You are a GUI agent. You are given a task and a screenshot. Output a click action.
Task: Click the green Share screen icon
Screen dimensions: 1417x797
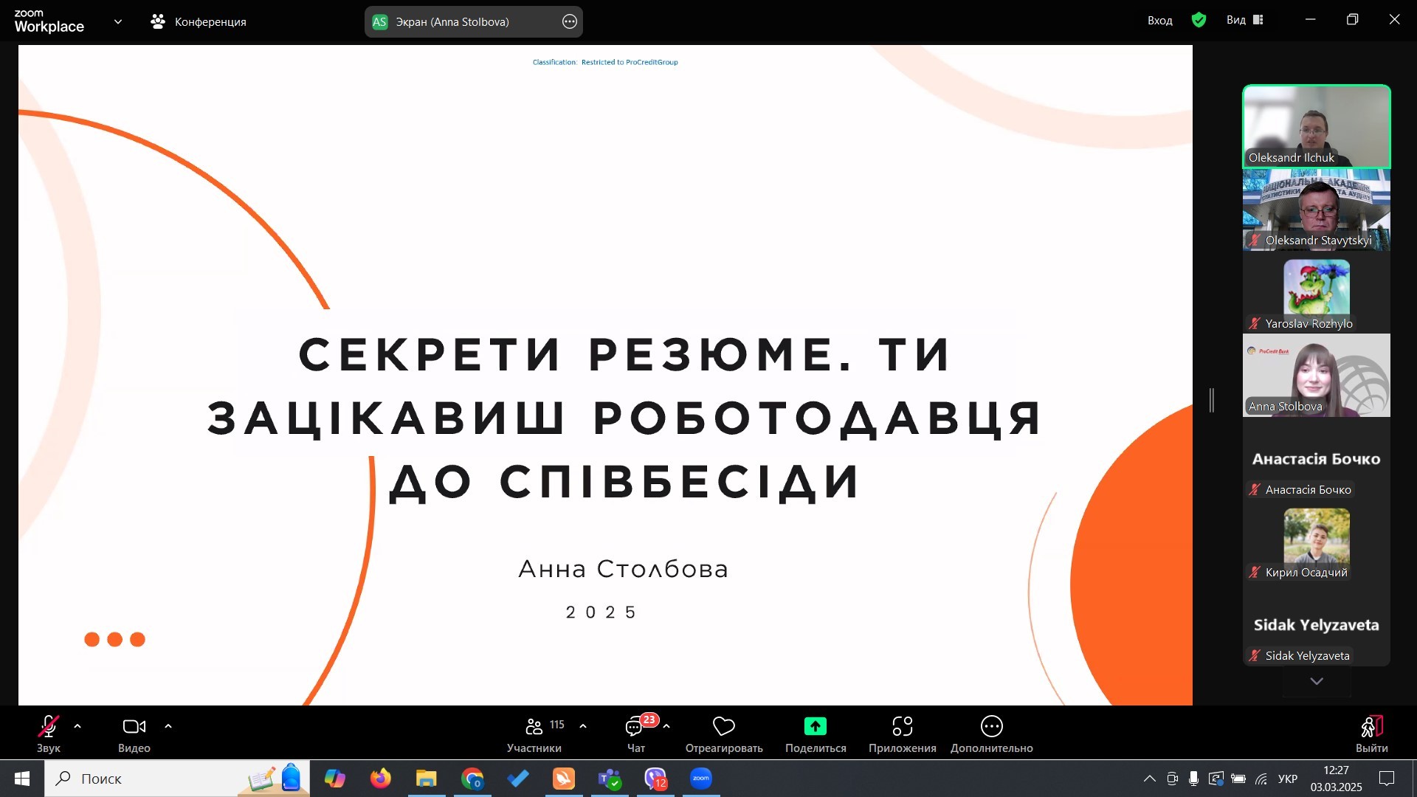point(815,727)
